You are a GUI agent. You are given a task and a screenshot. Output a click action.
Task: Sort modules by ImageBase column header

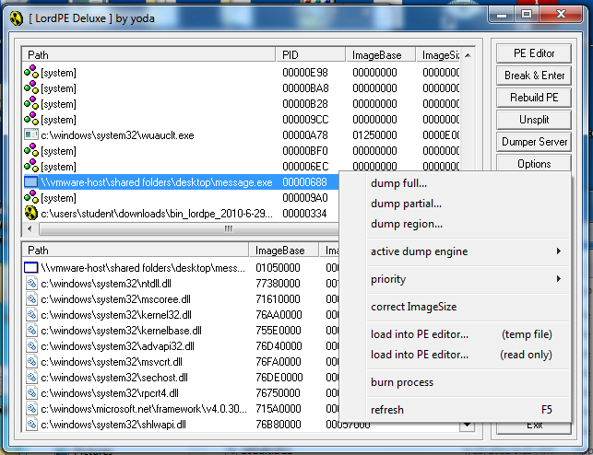coord(284,251)
